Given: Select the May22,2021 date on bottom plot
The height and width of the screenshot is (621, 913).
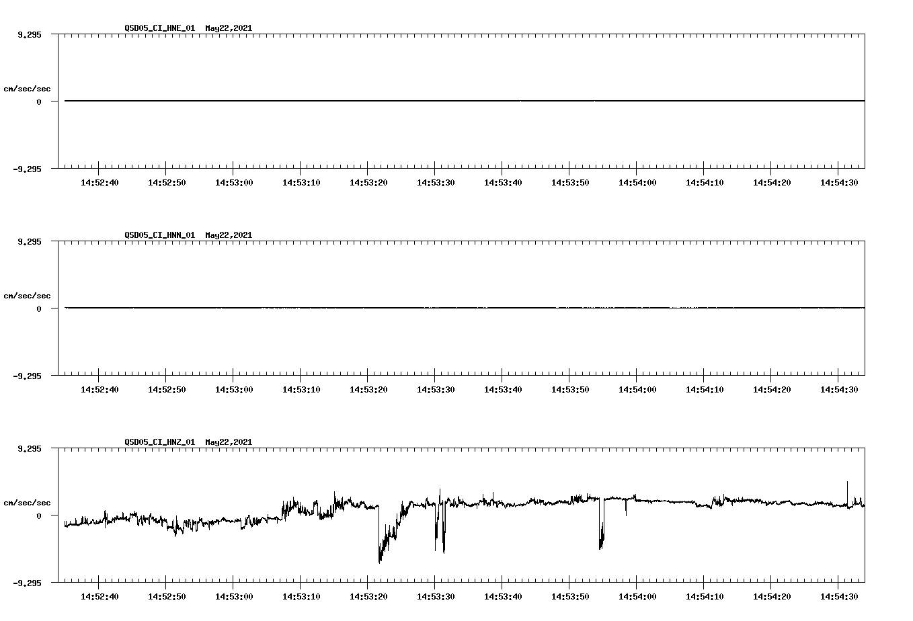Looking at the screenshot, I should [x=228, y=442].
